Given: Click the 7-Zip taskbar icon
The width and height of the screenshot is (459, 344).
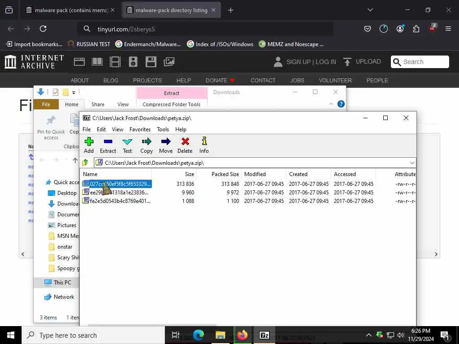Looking at the screenshot, I should coord(264,335).
